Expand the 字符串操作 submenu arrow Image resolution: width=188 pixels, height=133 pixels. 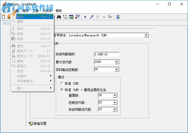tap(51, 81)
